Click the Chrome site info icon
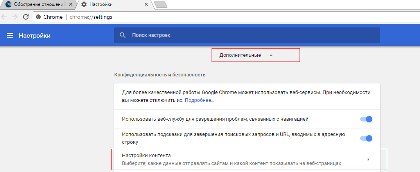This screenshot has width=420, height=172. pyautogui.click(x=38, y=17)
